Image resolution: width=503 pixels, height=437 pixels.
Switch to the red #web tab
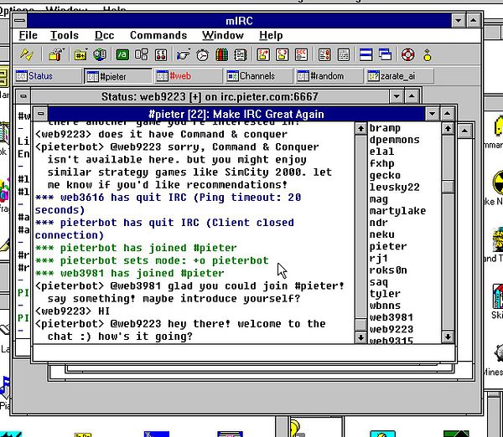(x=189, y=76)
